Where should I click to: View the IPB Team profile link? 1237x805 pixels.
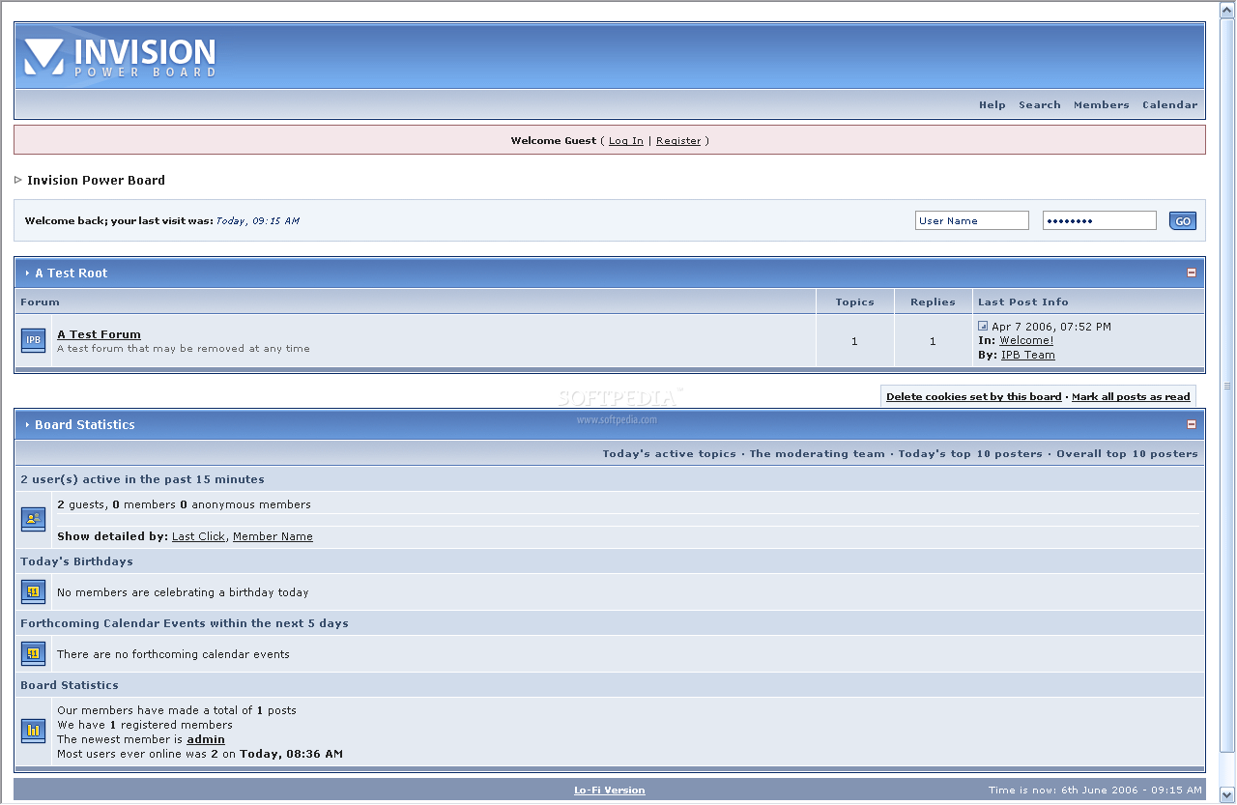pyautogui.click(x=1028, y=355)
